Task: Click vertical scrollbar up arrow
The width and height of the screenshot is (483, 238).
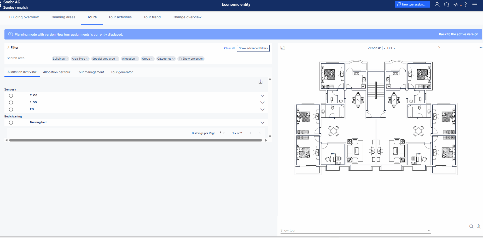Action: coord(270,79)
